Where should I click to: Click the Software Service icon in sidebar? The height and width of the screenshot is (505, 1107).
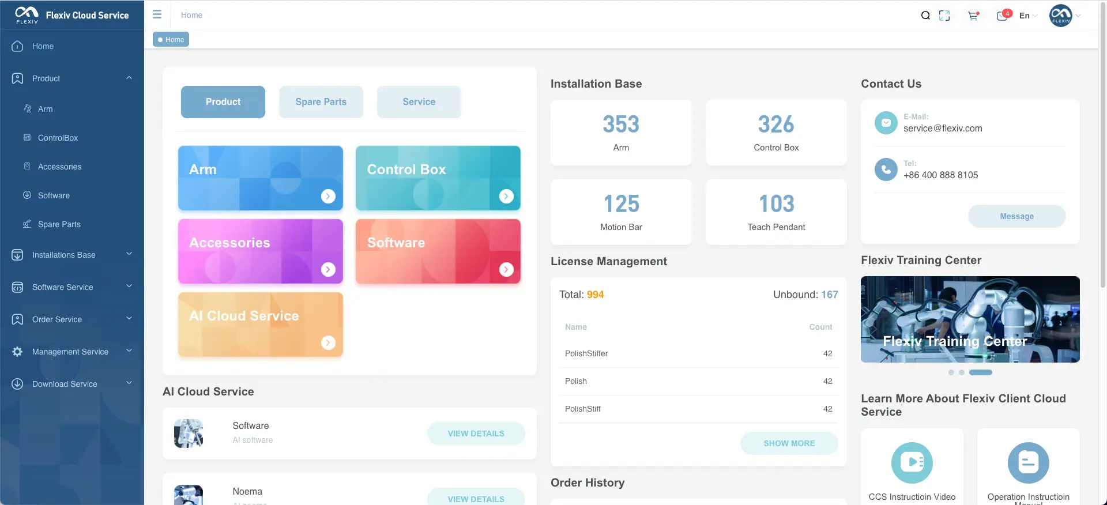pyautogui.click(x=18, y=287)
